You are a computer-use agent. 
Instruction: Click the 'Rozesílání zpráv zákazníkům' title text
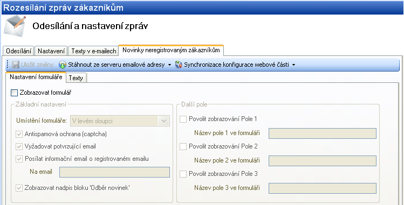[x=64, y=8]
